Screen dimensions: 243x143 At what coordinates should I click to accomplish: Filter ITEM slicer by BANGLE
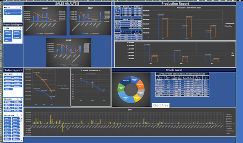[8, 31]
